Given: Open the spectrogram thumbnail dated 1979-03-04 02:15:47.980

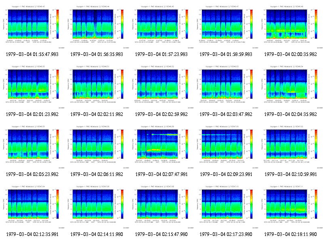Looking at the screenshot, I should pos(161,207).
